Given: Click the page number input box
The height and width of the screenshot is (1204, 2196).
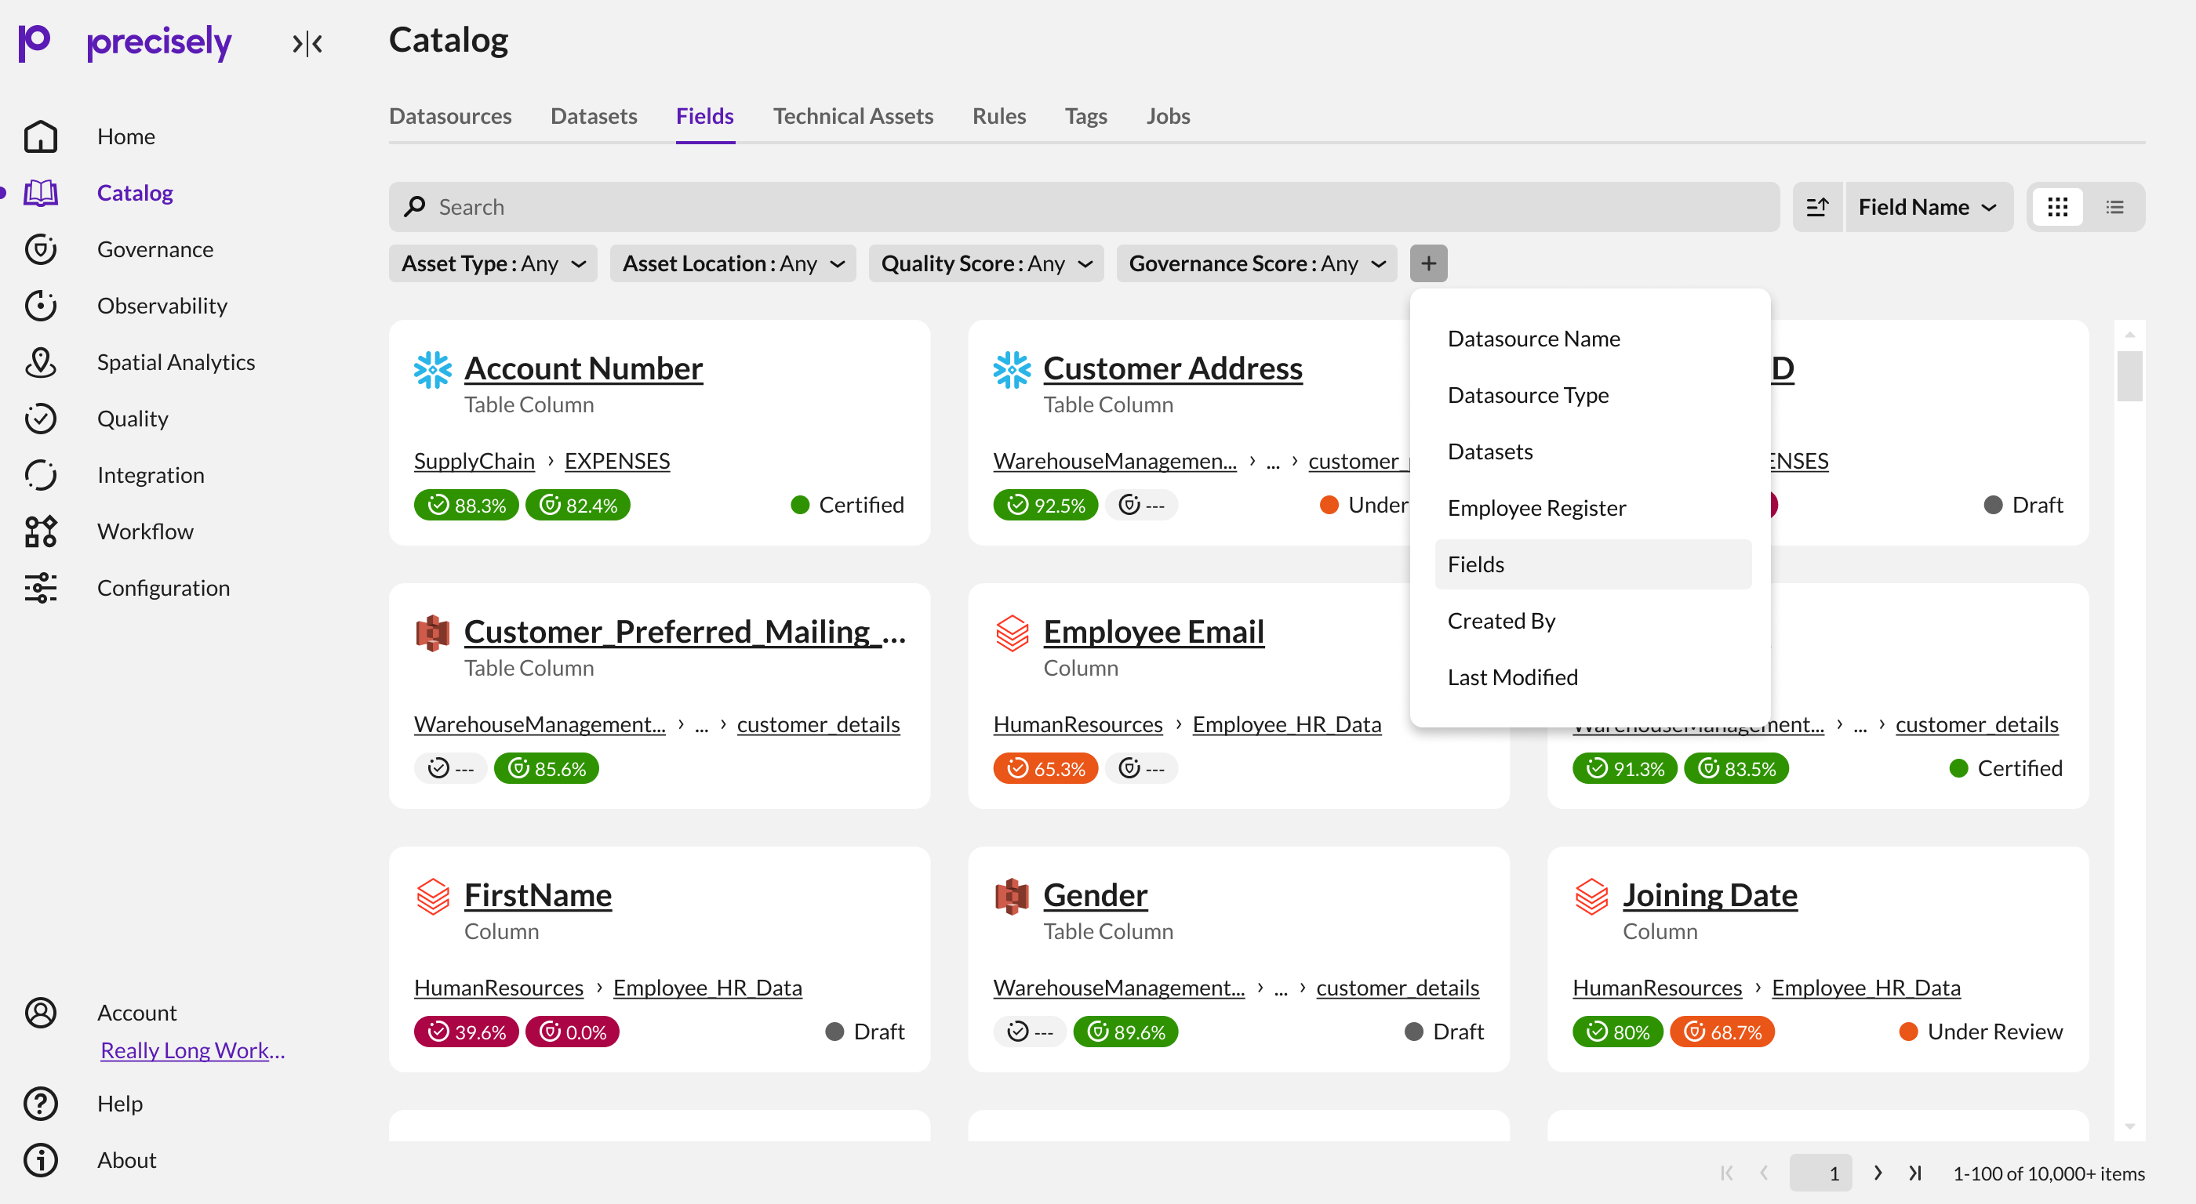Looking at the screenshot, I should [1820, 1173].
